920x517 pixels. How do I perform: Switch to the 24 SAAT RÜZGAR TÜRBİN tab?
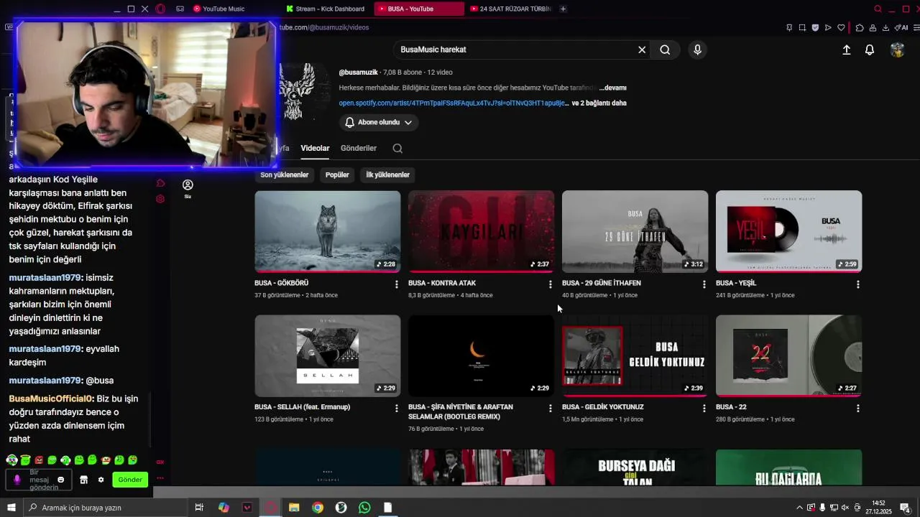(512, 9)
